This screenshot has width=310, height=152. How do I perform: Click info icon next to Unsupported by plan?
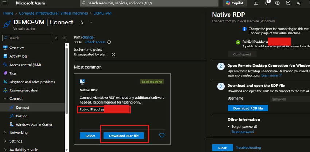click(x=113, y=55)
